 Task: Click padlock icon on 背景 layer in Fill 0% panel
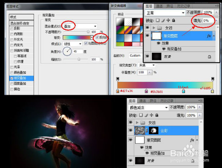(210, 56)
